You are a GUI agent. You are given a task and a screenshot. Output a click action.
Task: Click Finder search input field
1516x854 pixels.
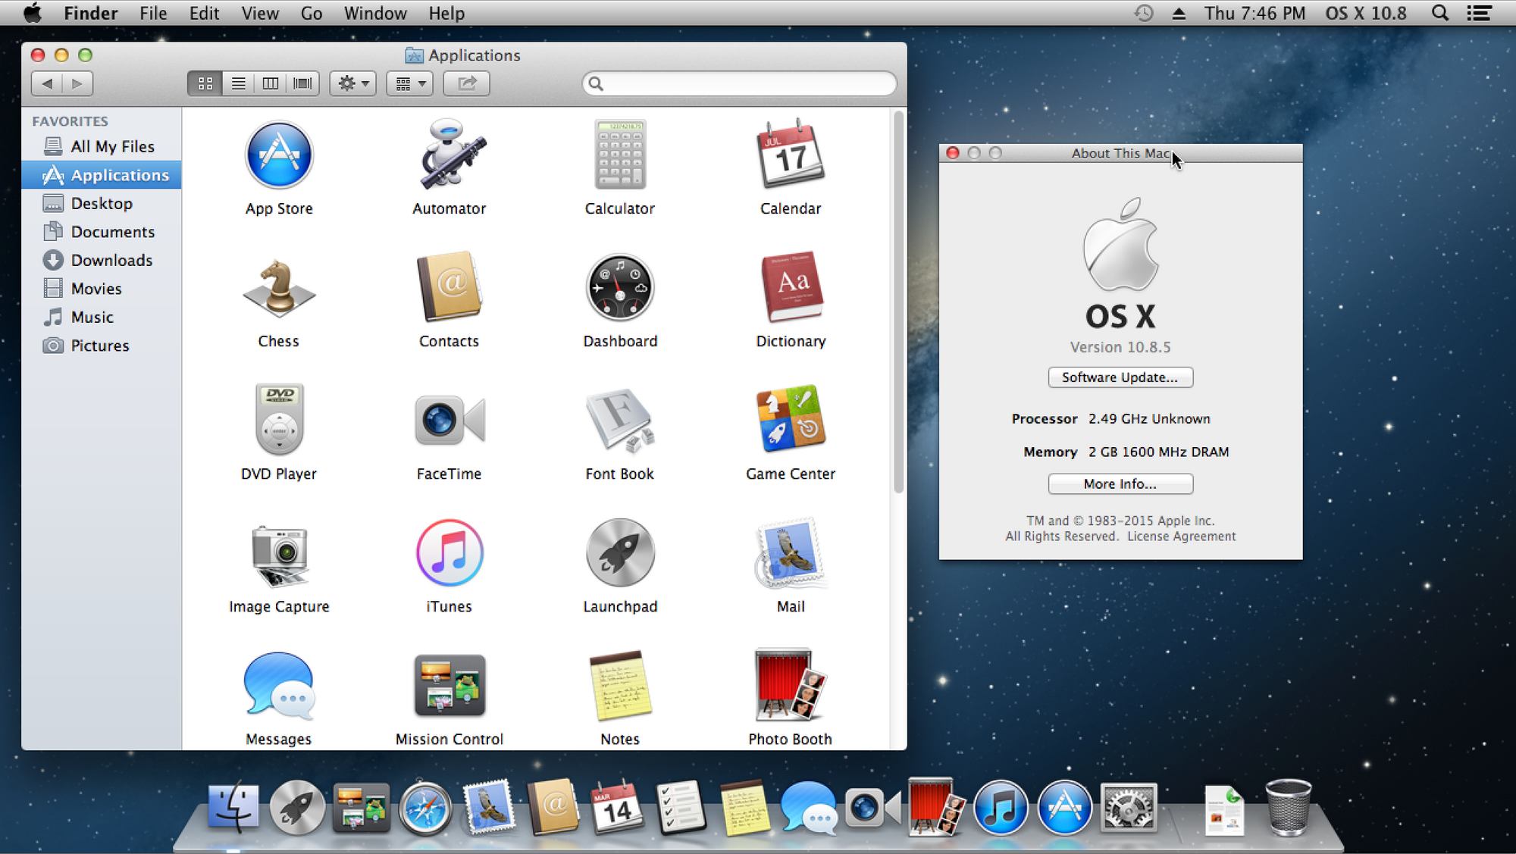pos(741,83)
